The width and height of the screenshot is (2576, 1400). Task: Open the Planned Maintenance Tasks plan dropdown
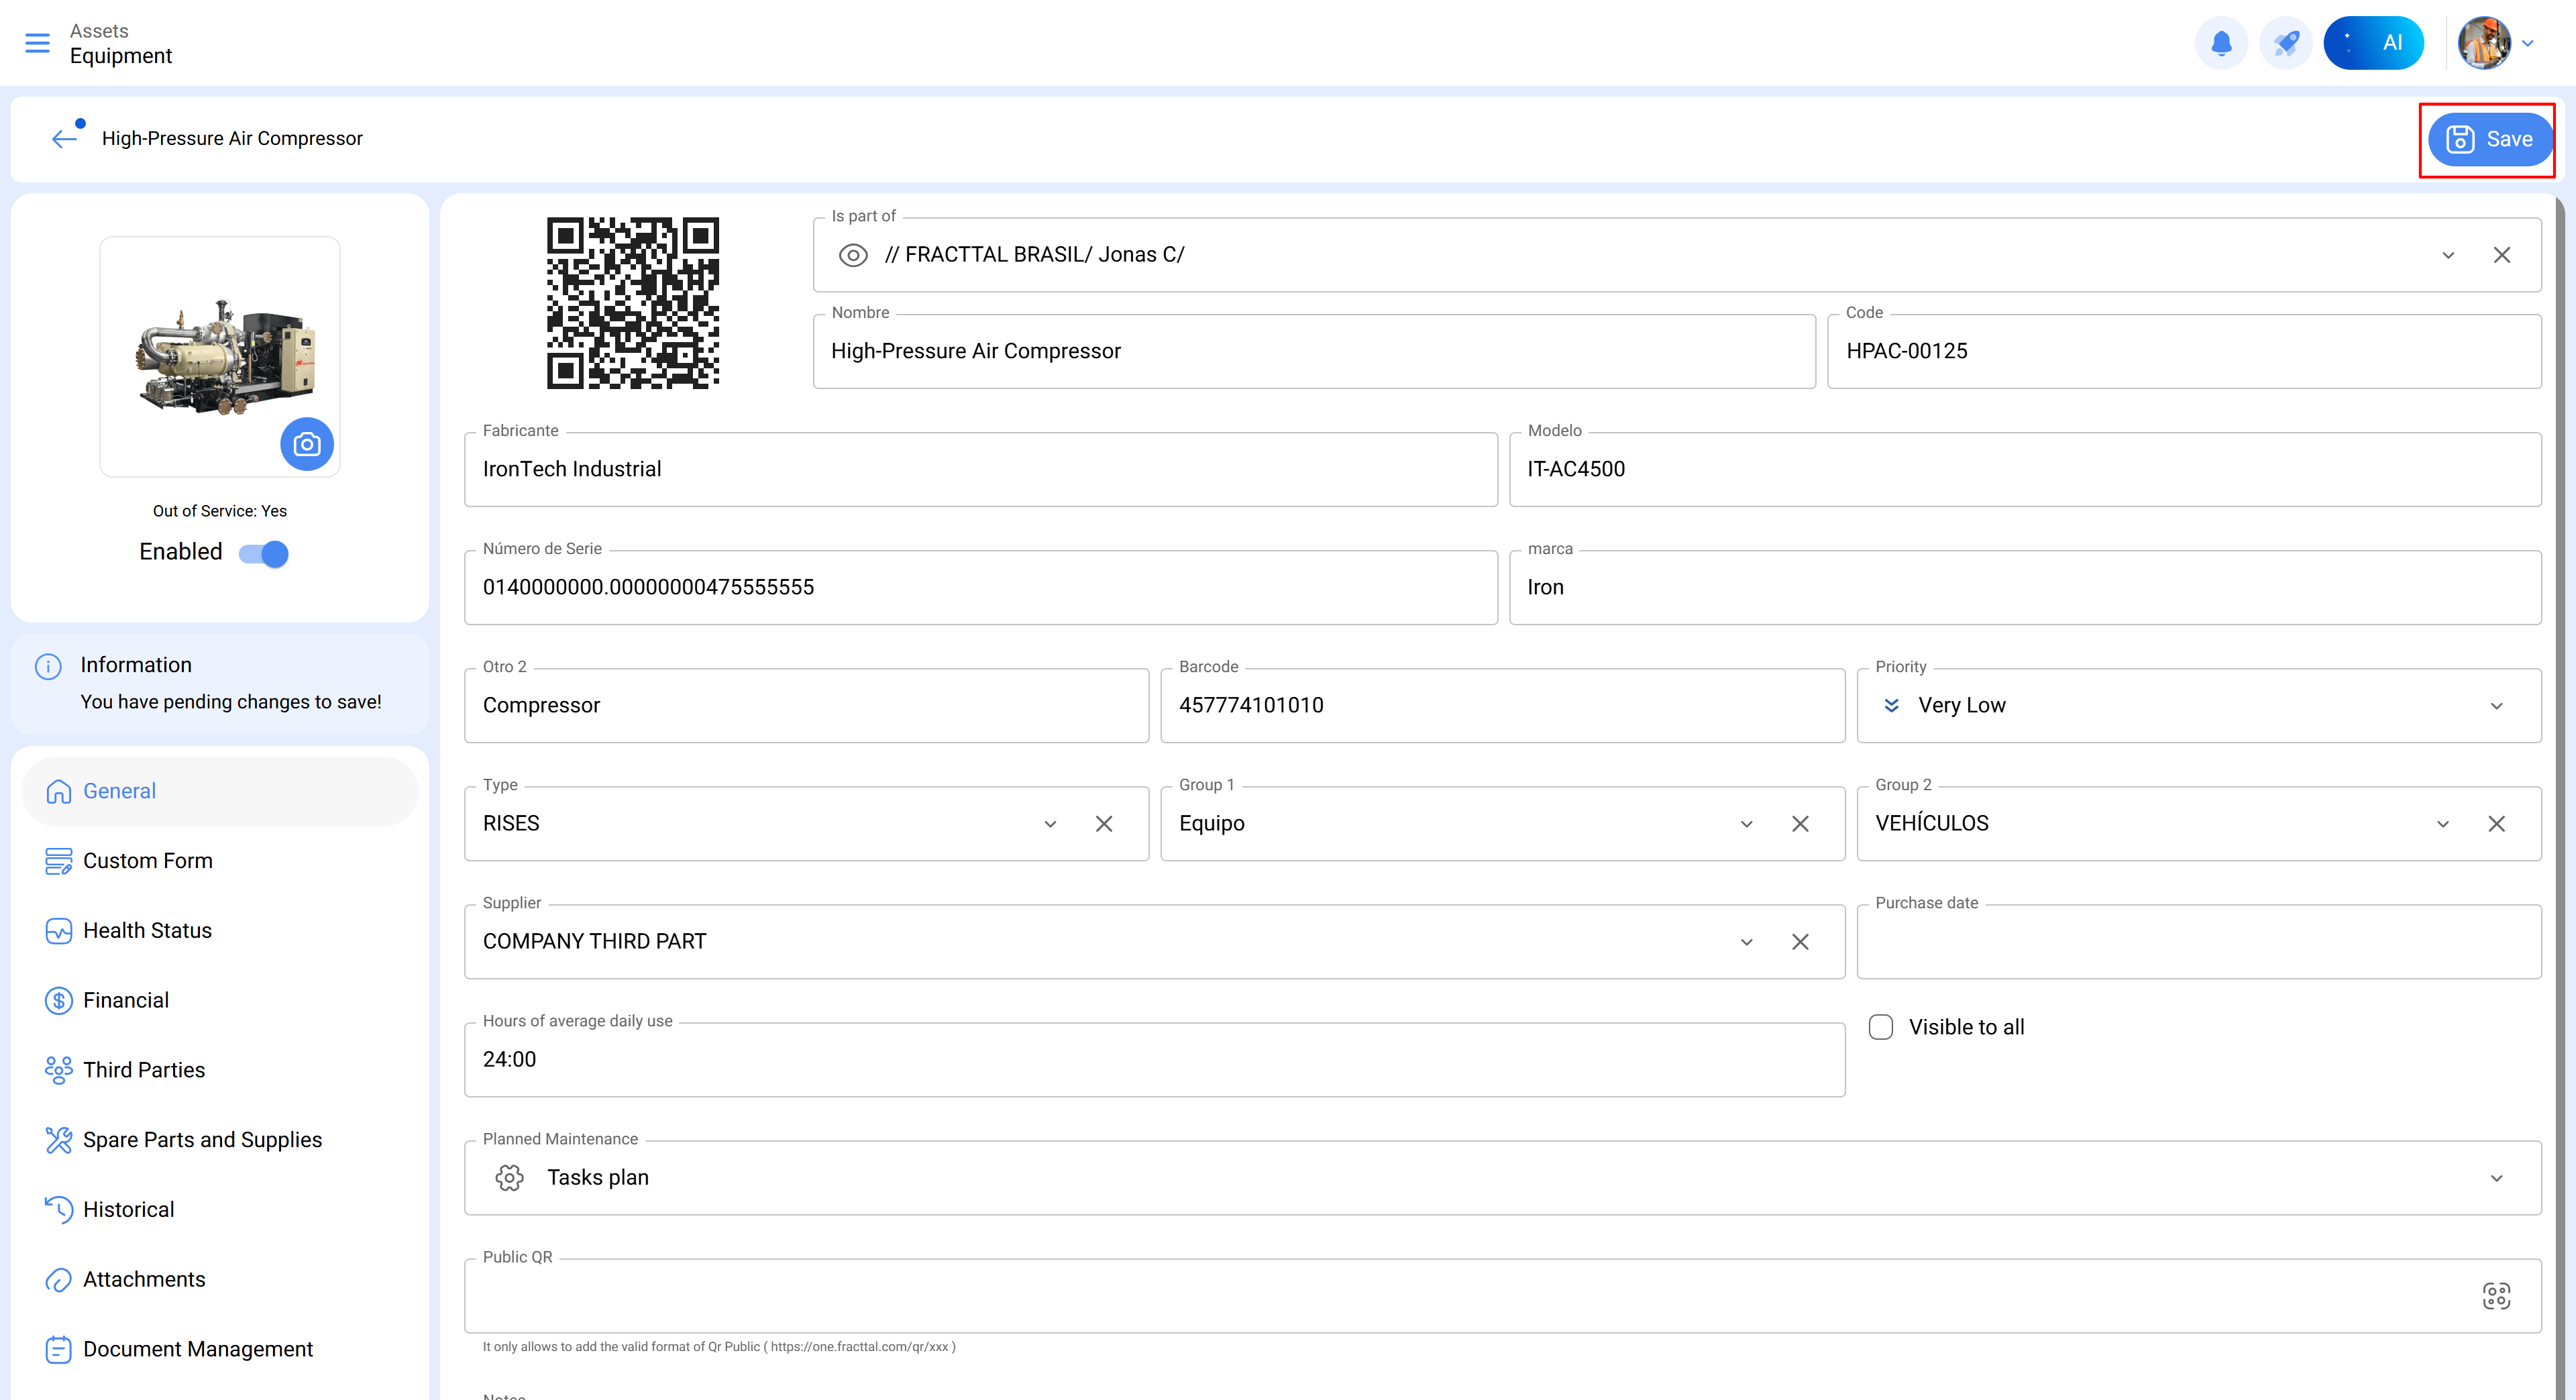tap(2497, 1178)
